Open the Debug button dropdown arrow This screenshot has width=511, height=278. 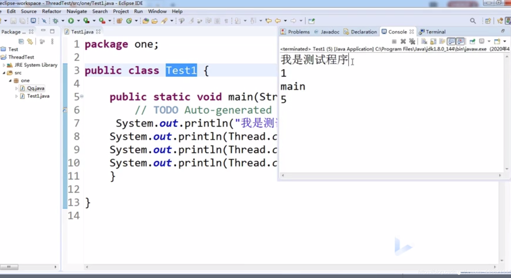click(x=63, y=21)
